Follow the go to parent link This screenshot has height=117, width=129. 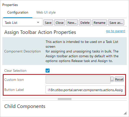[x=115, y=31]
